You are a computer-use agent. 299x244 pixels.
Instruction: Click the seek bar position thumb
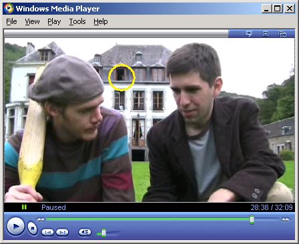pyautogui.click(x=252, y=219)
